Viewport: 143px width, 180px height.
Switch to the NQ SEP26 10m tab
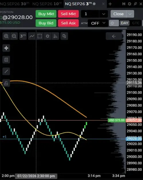tap(47, 4)
